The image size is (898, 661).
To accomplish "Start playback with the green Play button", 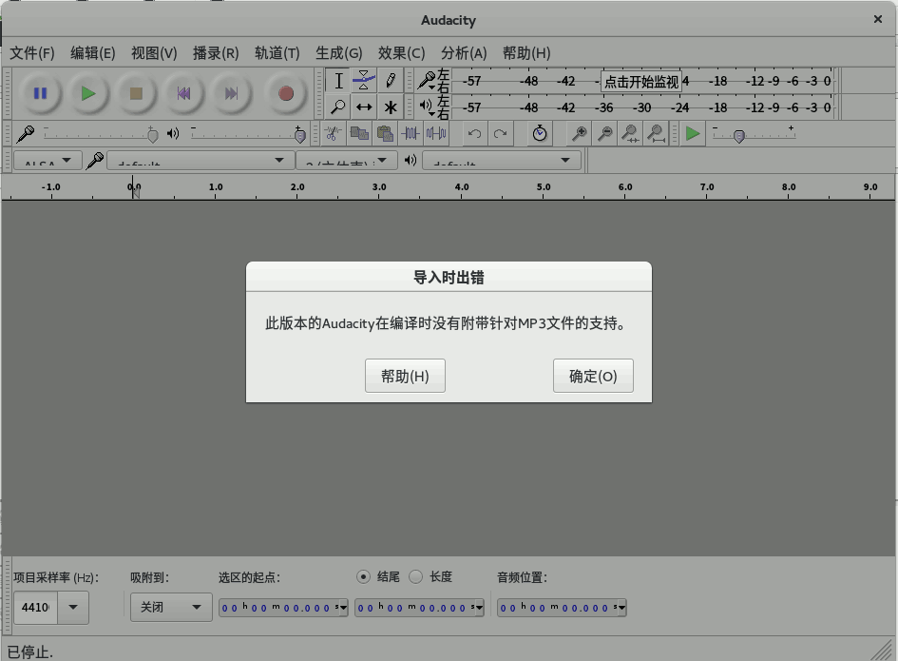I will [x=87, y=93].
